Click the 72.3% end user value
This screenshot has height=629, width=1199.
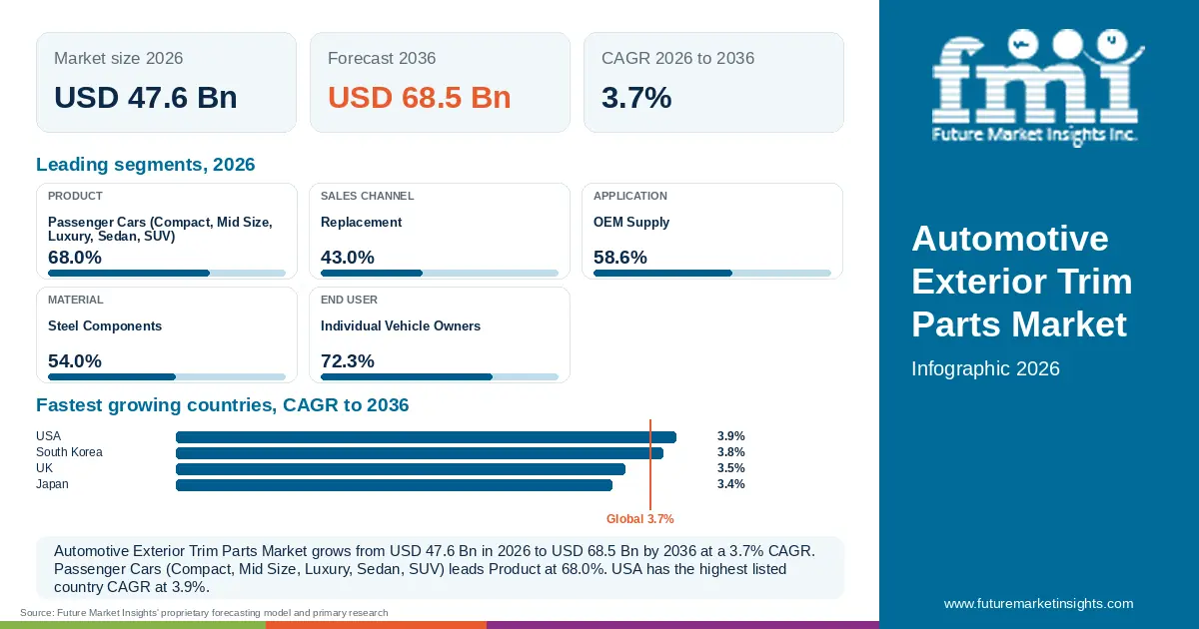(x=348, y=360)
